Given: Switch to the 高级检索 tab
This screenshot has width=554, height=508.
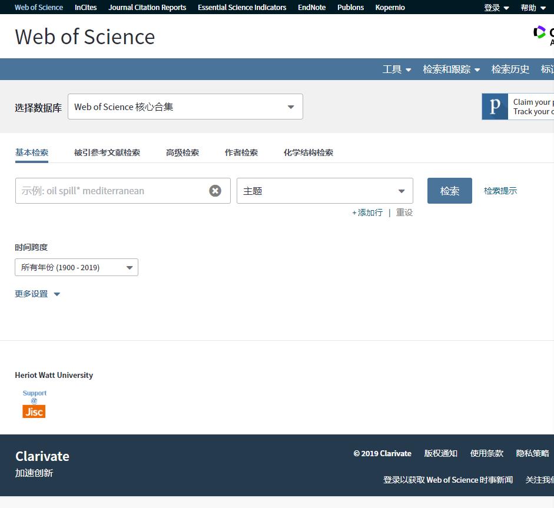Looking at the screenshot, I should tap(183, 152).
